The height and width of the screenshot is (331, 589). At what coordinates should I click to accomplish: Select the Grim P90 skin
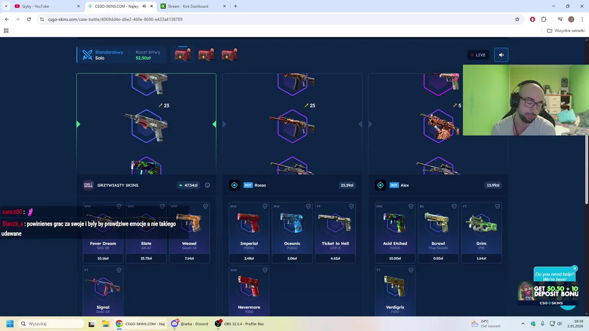[481, 232]
